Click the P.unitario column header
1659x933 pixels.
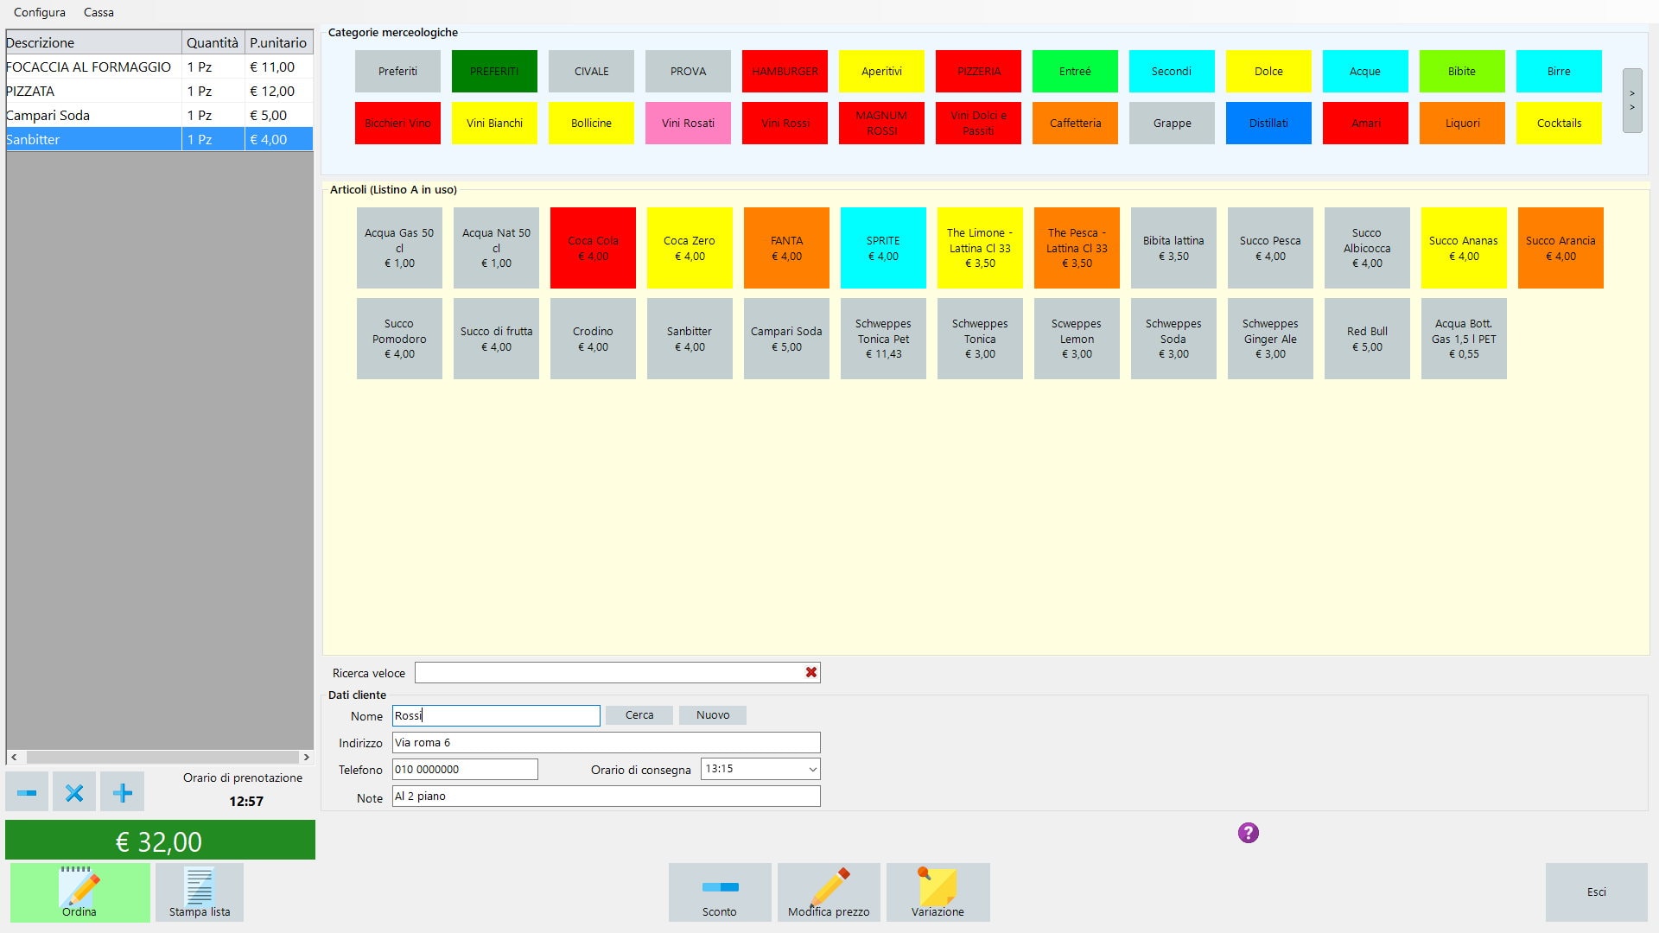tap(278, 42)
